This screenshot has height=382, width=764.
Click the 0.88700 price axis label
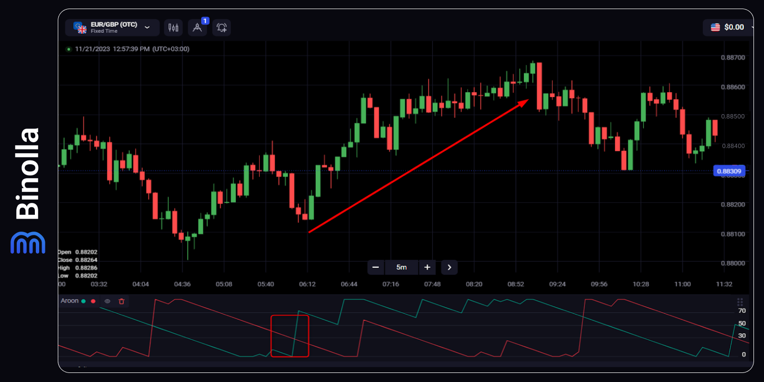tap(733, 57)
